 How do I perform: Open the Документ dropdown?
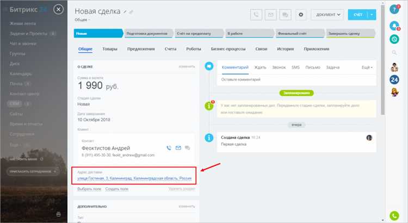(327, 15)
